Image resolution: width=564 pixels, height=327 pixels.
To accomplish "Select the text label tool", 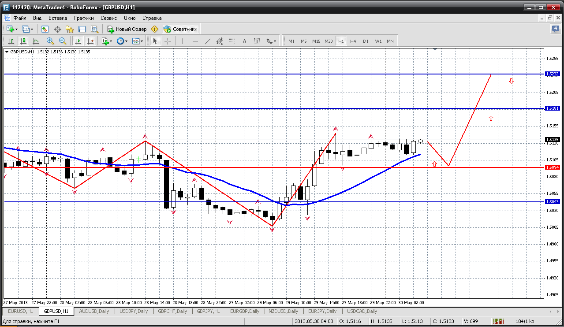I will (x=257, y=41).
